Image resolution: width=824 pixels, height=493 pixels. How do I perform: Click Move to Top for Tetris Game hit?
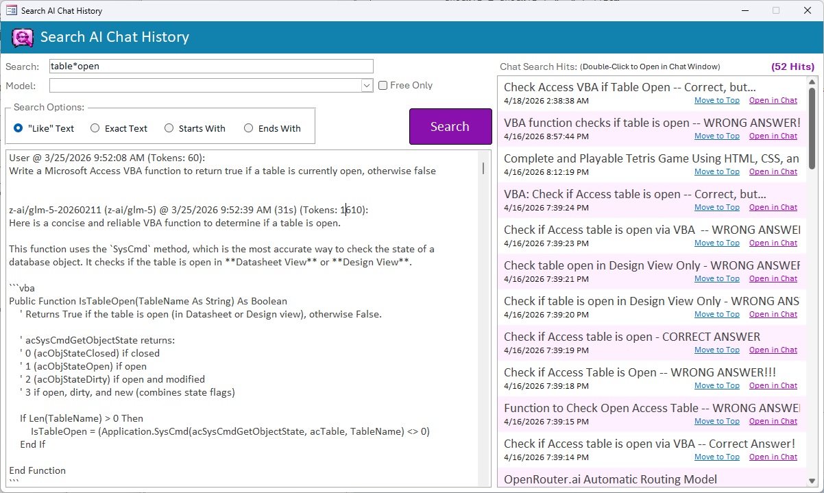[716, 171]
